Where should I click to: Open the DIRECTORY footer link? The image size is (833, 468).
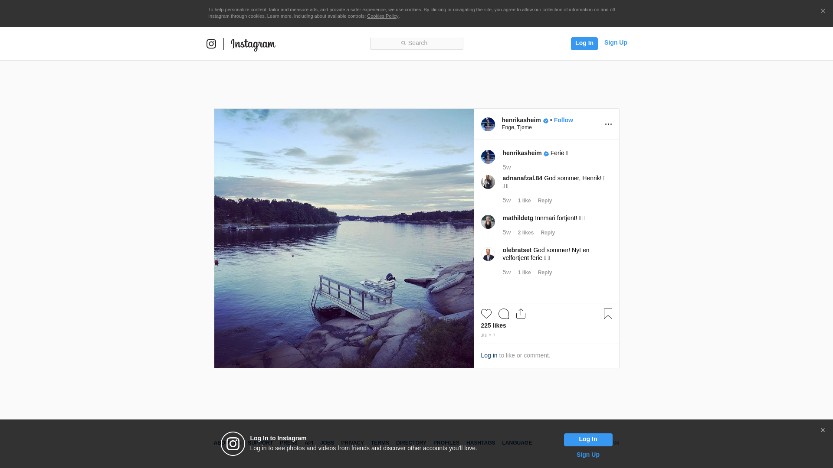pyautogui.click(x=411, y=443)
